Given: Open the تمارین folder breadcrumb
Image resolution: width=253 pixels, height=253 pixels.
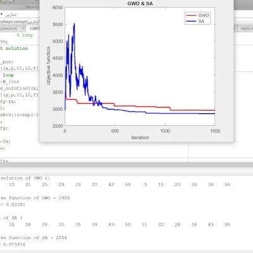Looking at the screenshot, I should [x=11, y=15].
